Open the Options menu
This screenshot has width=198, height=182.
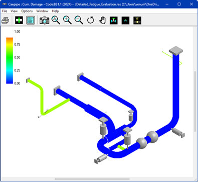27,11
